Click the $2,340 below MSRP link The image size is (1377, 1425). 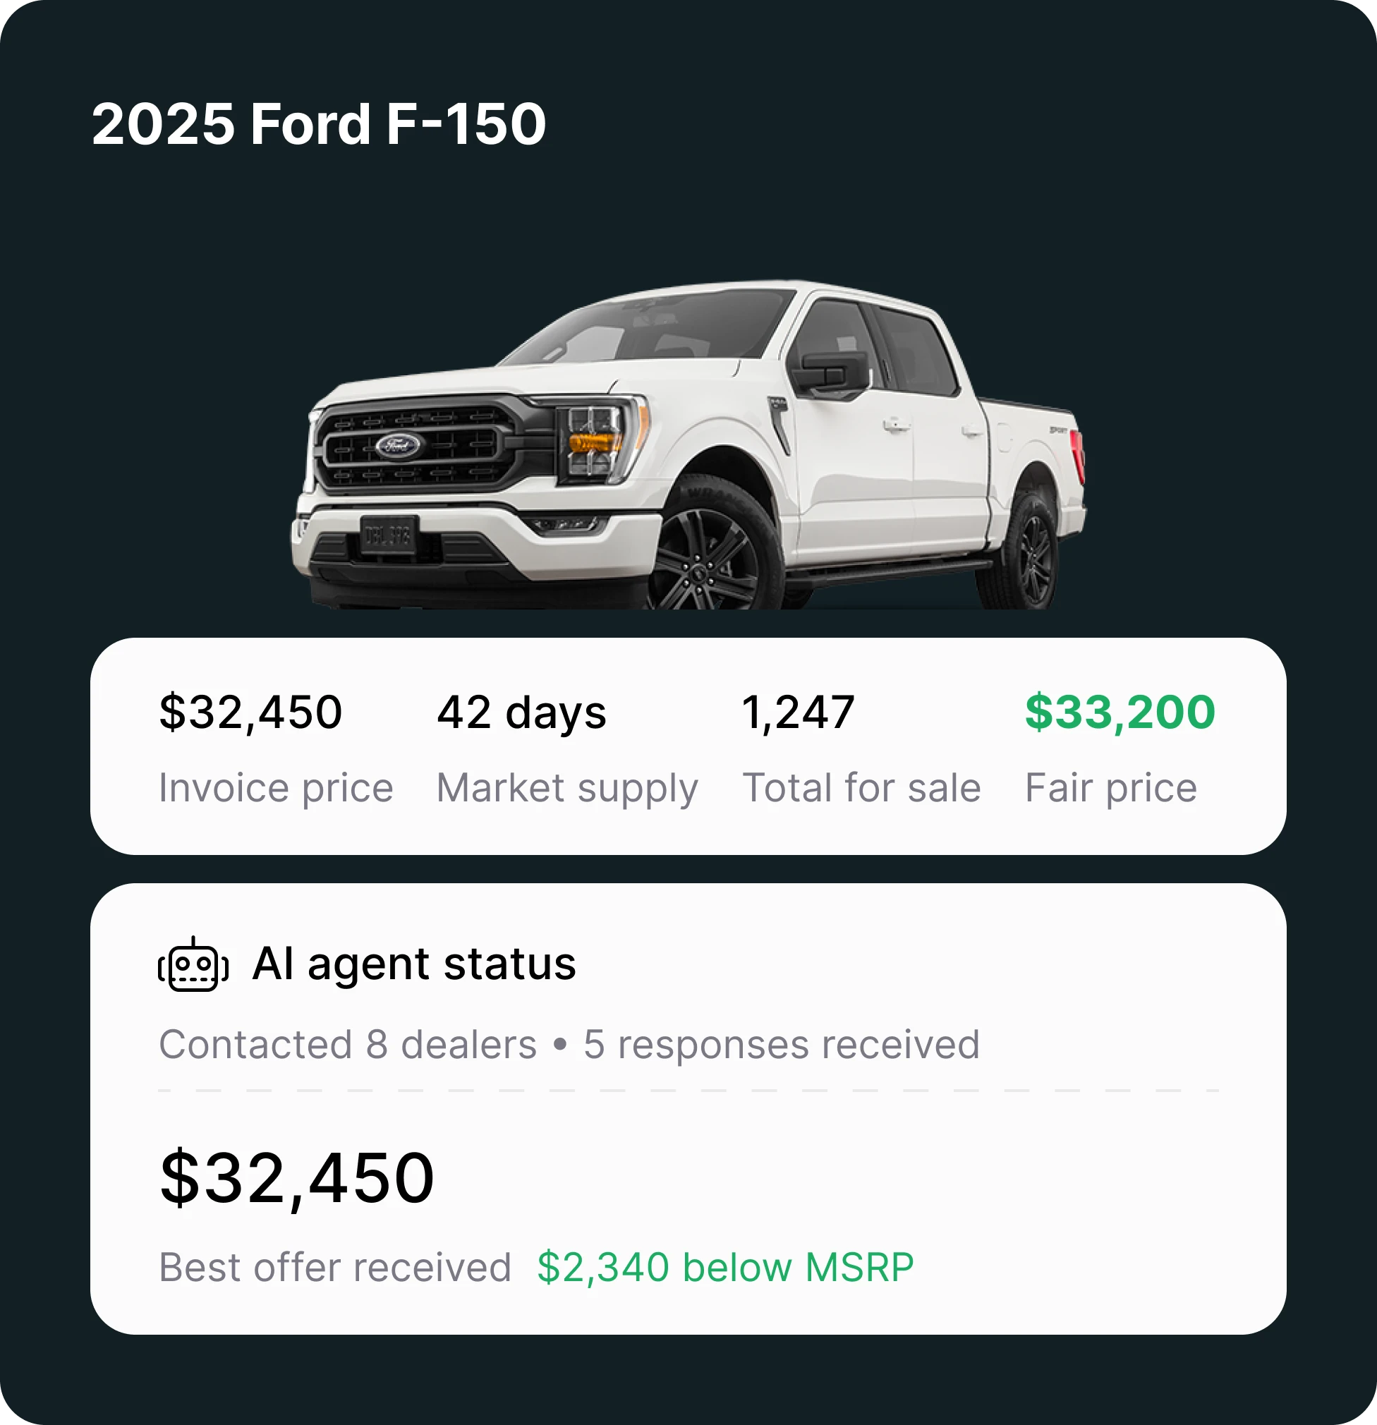coord(724,1266)
